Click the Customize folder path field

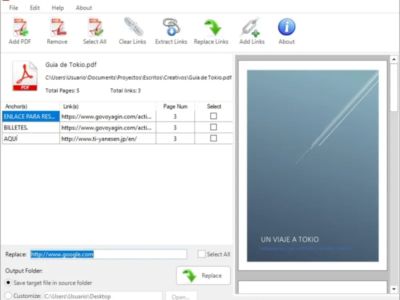(x=103, y=296)
